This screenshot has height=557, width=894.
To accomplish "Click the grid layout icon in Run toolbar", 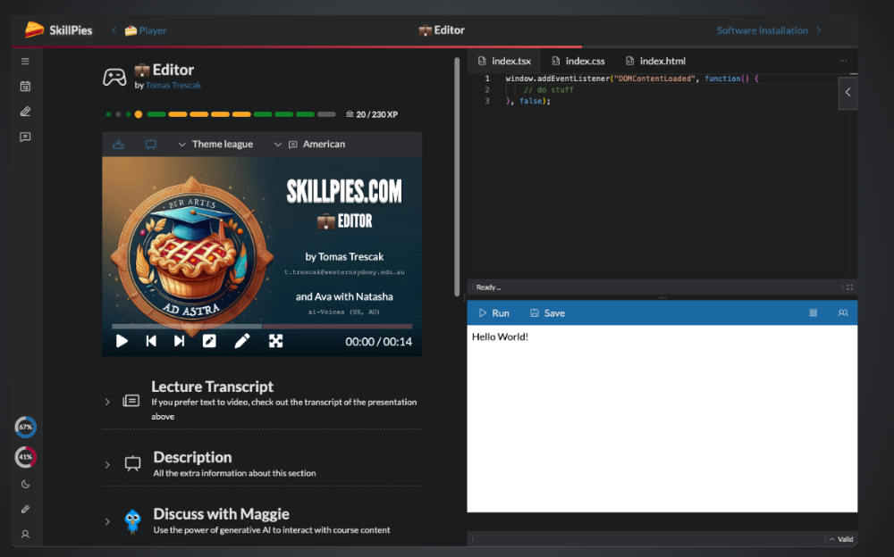I will click(x=814, y=313).
